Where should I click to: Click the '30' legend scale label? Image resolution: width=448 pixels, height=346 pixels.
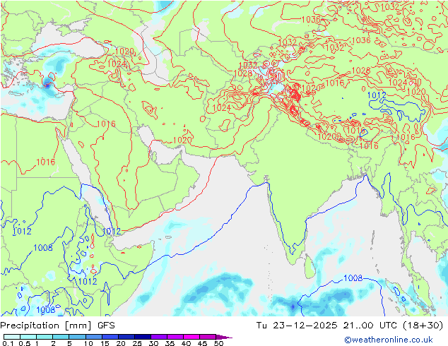coord(153,343)
